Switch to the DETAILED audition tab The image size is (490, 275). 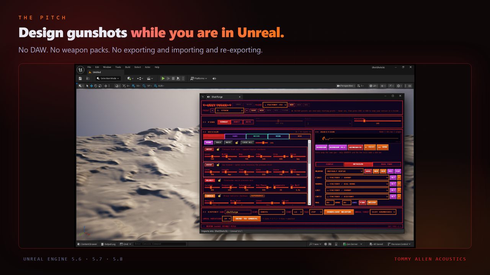click(358, 164)
